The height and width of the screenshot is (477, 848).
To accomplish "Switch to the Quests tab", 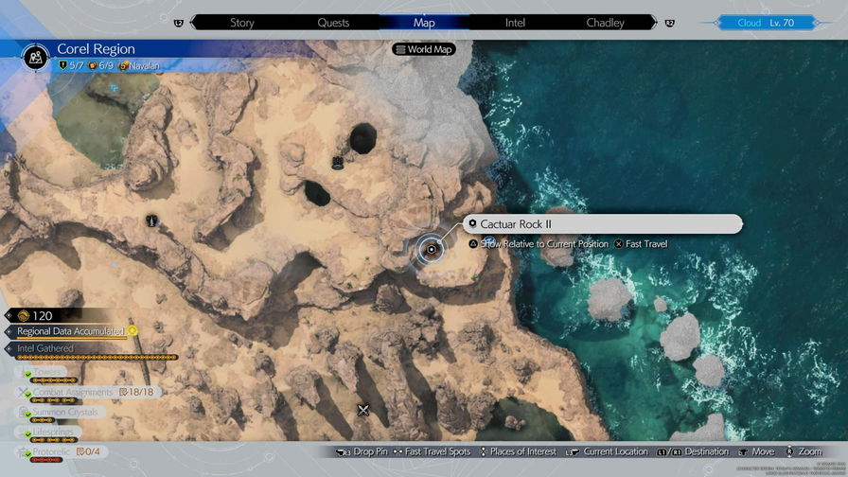I will 333,23.
